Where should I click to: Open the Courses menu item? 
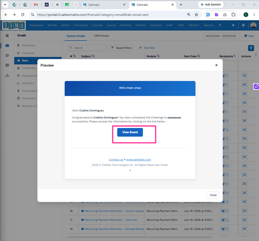click(97, 25)
